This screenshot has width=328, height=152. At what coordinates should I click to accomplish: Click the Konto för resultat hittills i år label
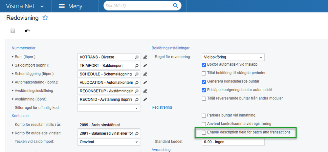point(38,125)
